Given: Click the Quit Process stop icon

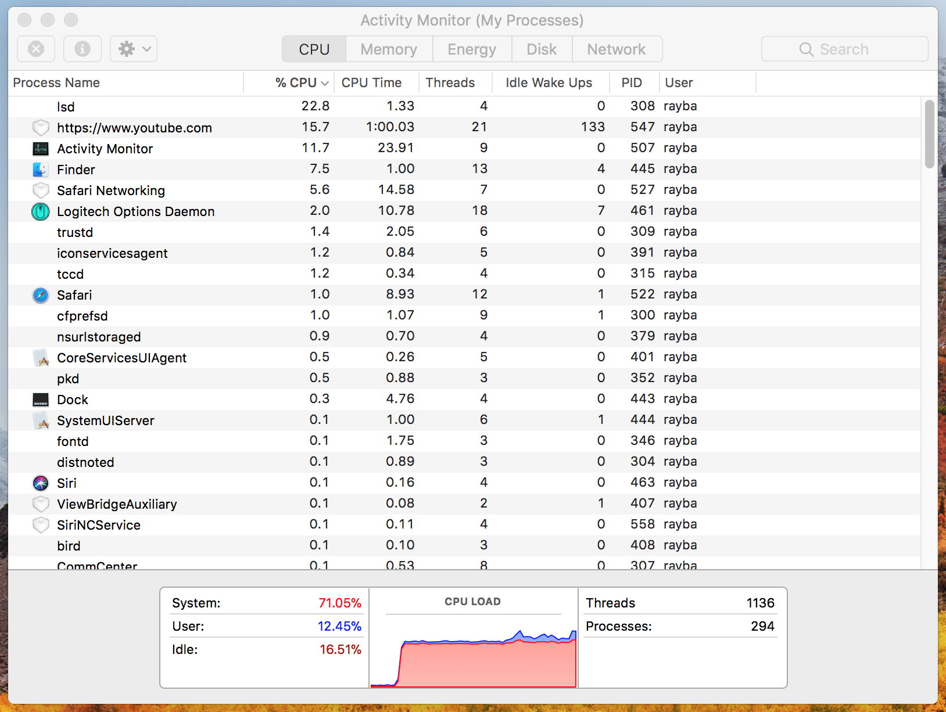Looking at the screenshot, I should coord(36,49).
